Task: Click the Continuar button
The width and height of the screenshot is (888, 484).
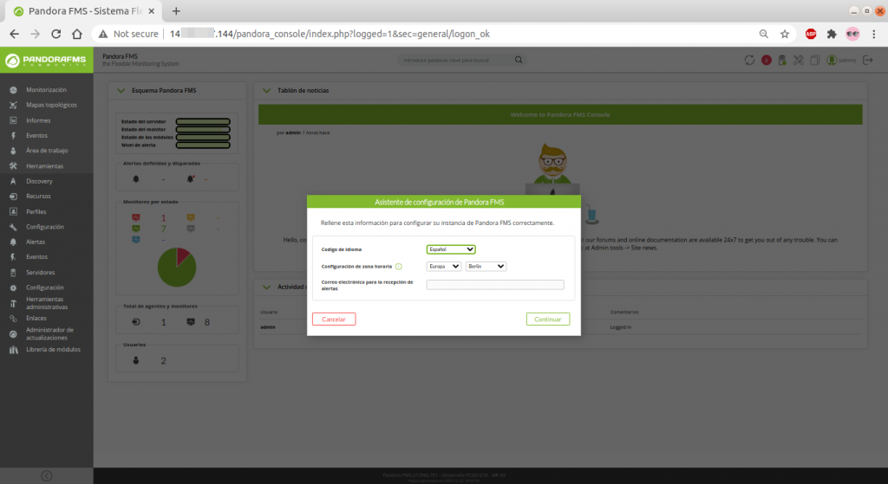Action: point(547,319)
